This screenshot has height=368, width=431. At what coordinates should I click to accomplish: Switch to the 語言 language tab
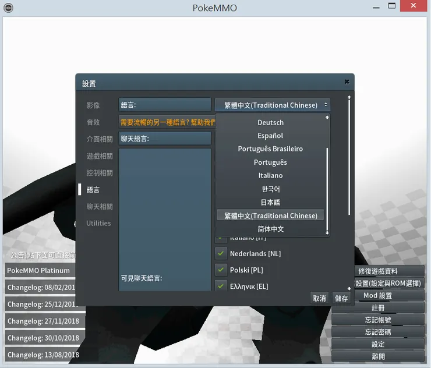coord(93,190)
